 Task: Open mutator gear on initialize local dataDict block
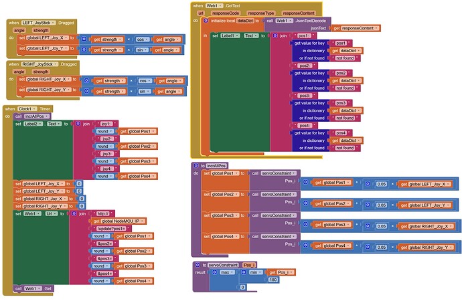point(206,21)
